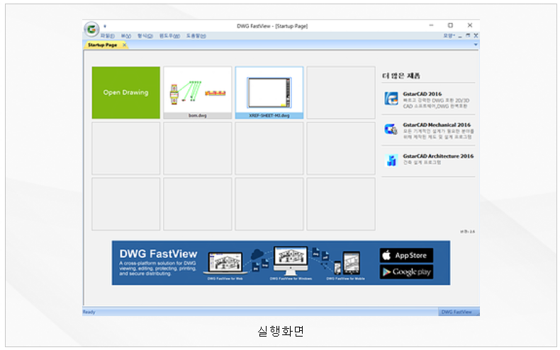Close the inner document window
Viewport: 560px width, 350px height.
pos(476,35)
